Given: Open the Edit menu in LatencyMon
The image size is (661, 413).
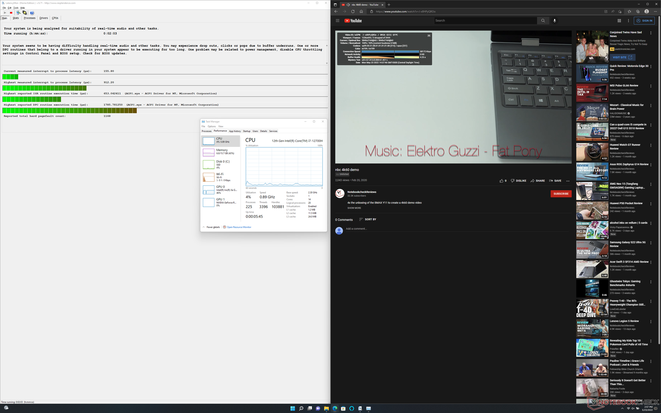Looking at the screenshot, I should (10, 8).
